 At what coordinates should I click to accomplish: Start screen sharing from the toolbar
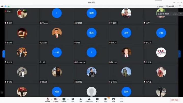[x=64, y=99]
